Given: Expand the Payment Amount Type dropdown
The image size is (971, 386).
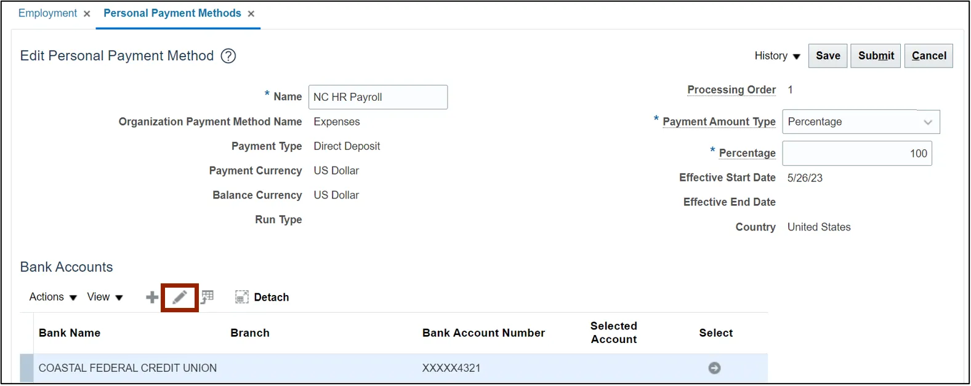Looking at the screenshot, I should coord(927,122).
